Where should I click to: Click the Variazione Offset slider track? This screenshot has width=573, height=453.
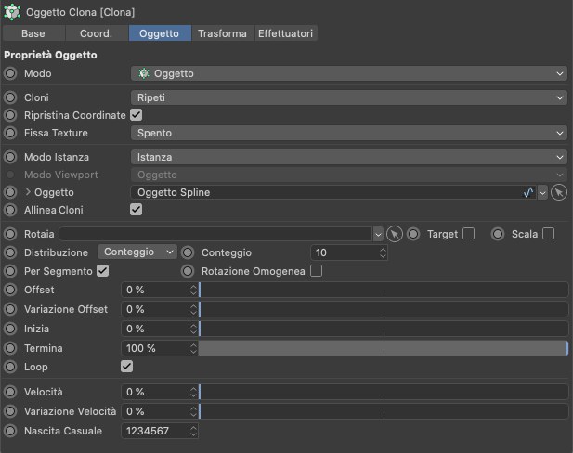tap(384, 309)
